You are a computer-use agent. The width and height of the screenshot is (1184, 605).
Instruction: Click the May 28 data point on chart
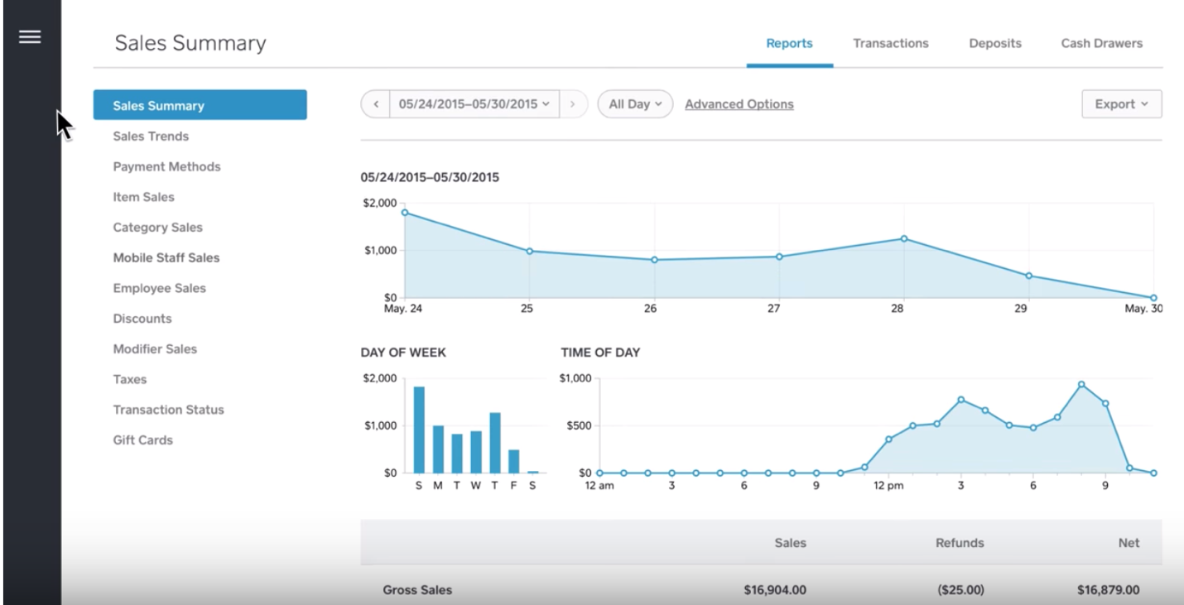pos(903,238)
